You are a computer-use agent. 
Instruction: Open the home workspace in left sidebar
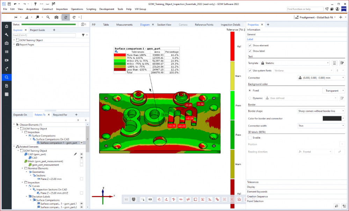click(7, 26)
